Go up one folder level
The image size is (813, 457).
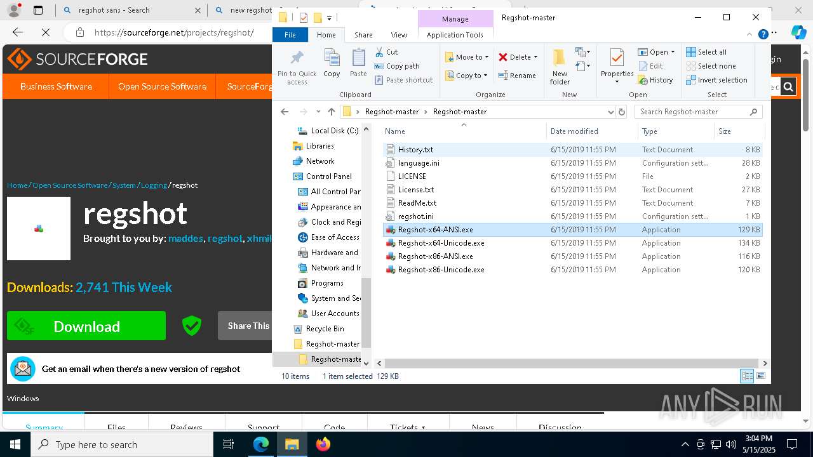(331, 112)
